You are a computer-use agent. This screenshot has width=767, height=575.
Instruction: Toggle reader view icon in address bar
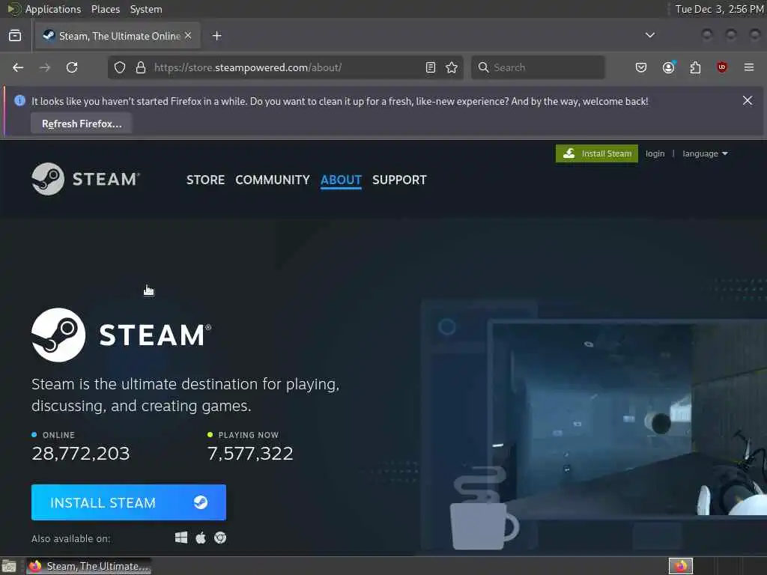point(431,67)
